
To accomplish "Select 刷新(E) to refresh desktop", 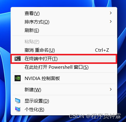I will coord(64,30).
